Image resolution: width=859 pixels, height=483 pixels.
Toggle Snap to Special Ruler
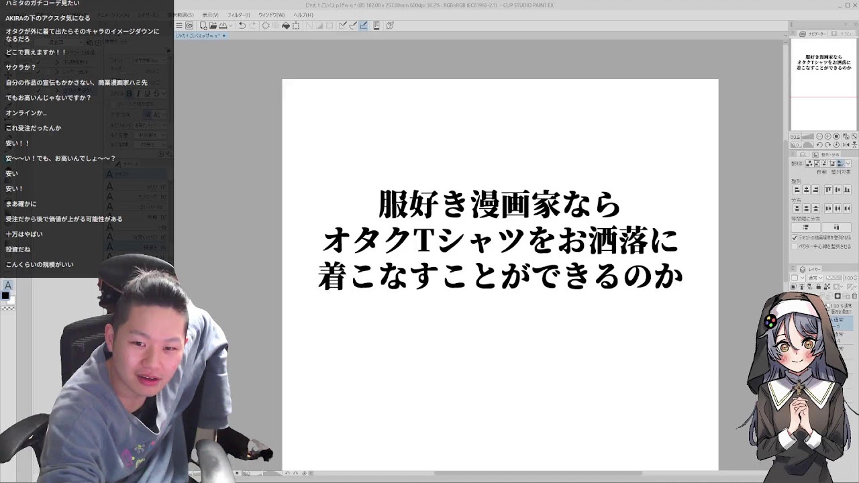point(354,25)
